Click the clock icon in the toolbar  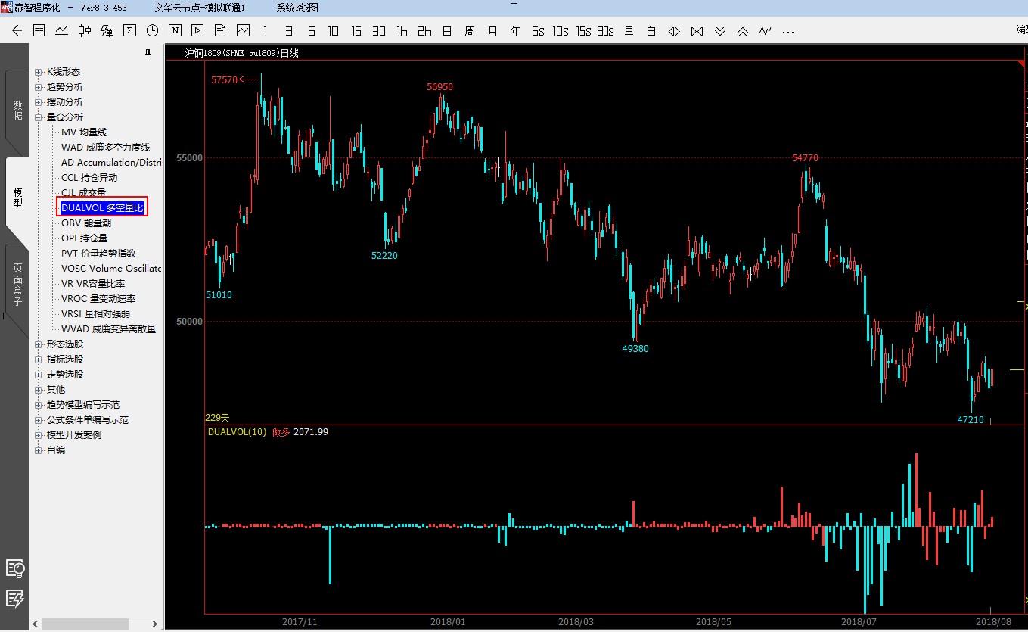pos(152,31)
